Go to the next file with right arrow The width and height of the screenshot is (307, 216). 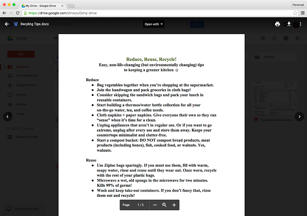[x=299, y=116]
